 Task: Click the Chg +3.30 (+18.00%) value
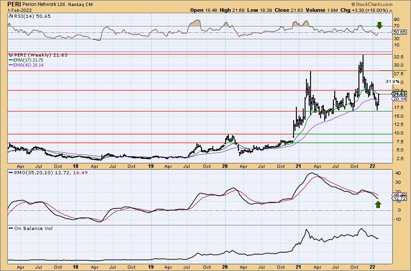pyautogui.click(x=364, y=10)
